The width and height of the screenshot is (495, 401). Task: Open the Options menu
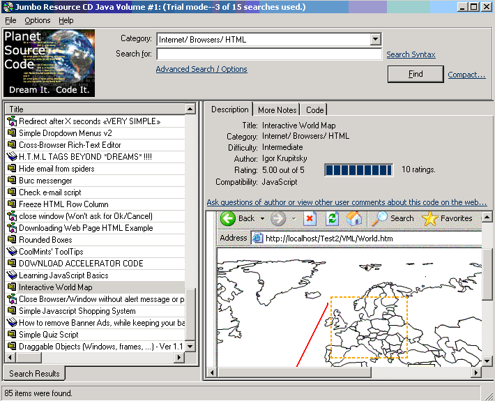[38, 20]
